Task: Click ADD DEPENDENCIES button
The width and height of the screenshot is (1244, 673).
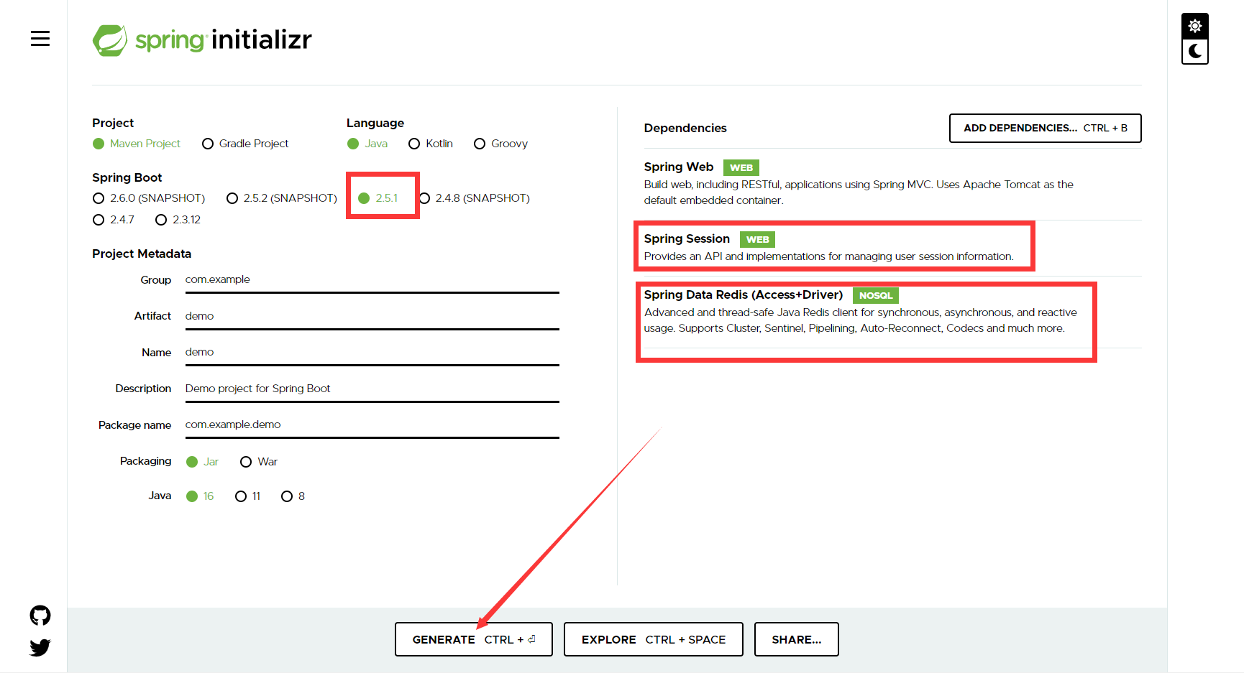Action: (1046, 128)
